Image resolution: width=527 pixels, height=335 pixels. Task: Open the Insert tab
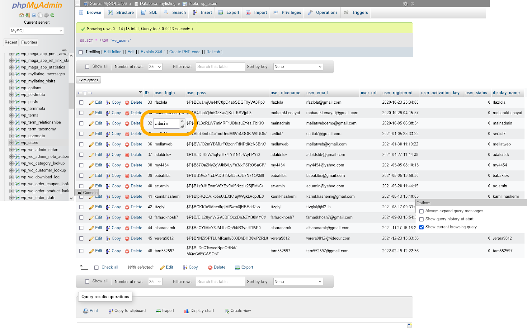pyautogui.click(x=202, y=13)
